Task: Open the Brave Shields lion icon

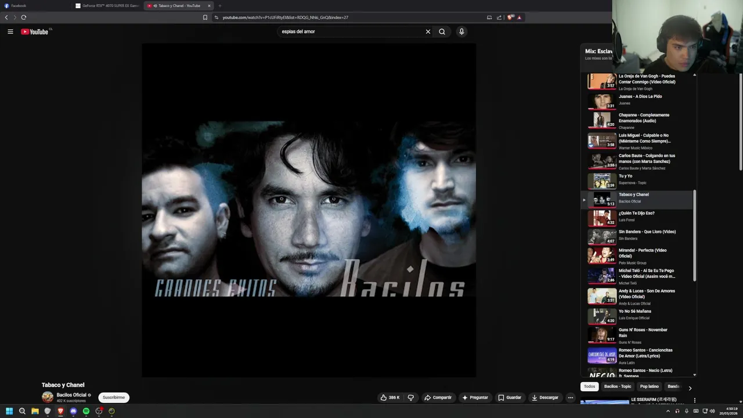Action: point(510,17)
